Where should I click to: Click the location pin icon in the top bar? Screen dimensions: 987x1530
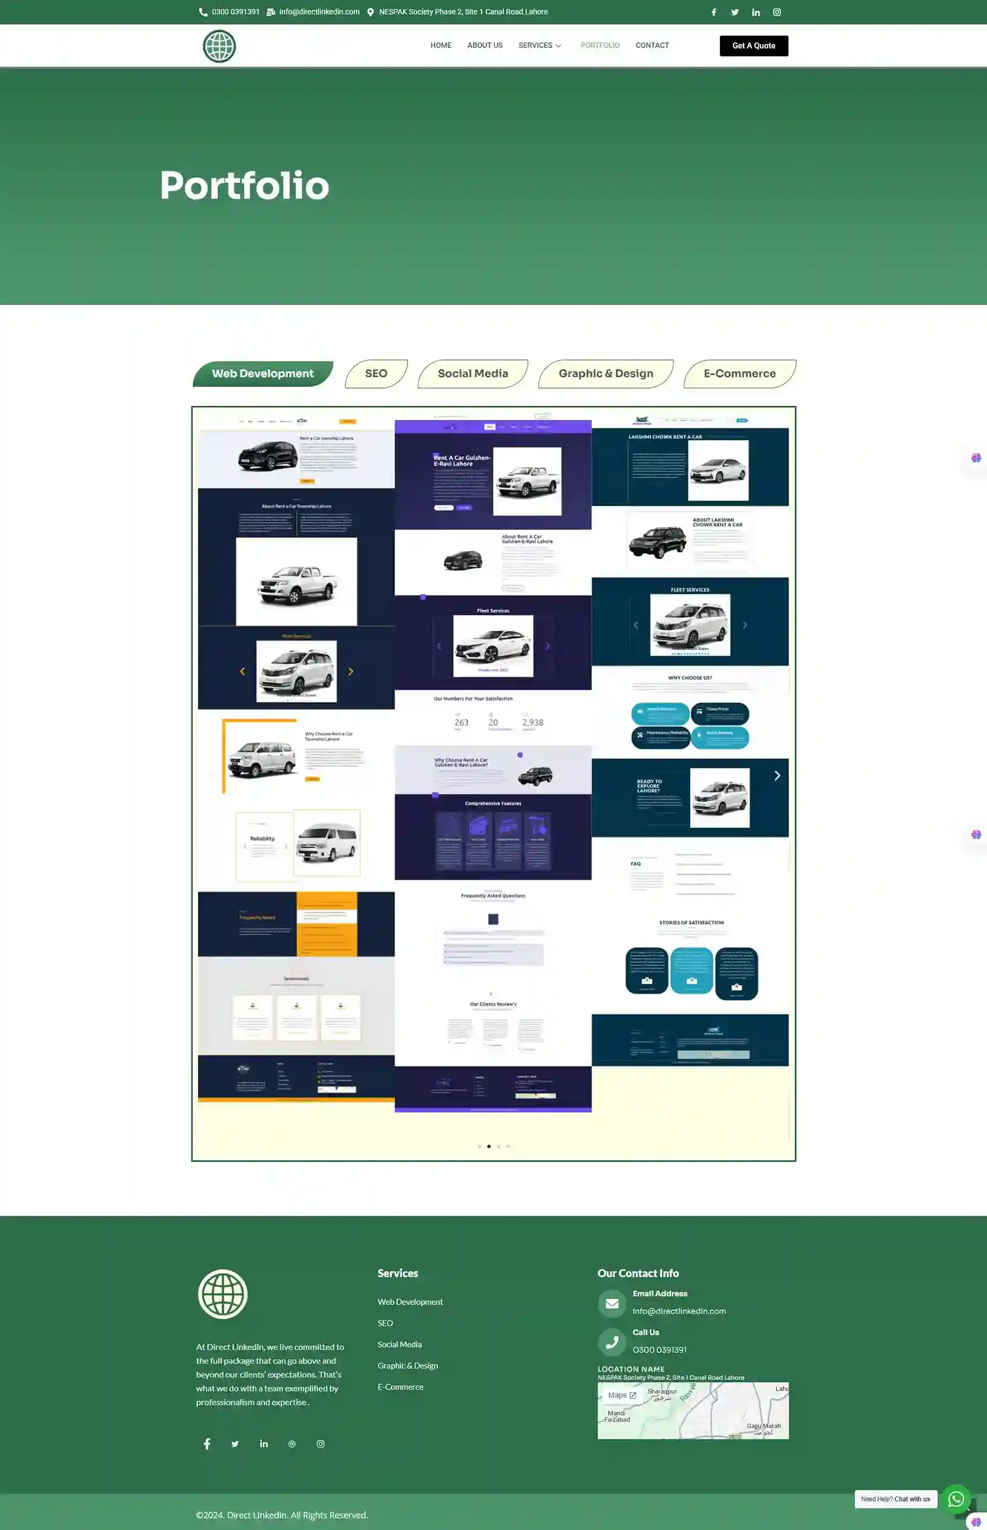pos(371,12)
